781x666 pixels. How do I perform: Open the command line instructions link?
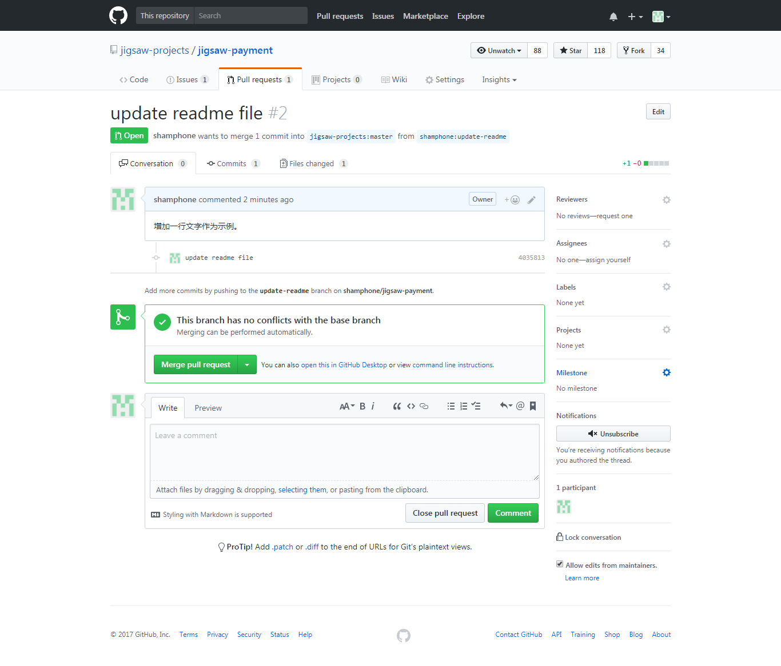[453, 365]
